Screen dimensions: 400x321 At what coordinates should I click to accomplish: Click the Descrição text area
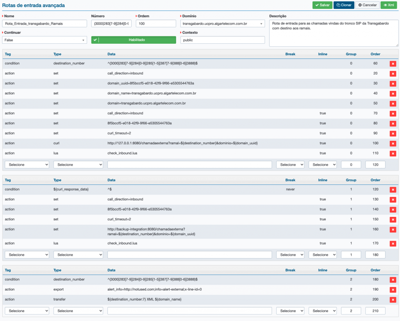[333, 32]
